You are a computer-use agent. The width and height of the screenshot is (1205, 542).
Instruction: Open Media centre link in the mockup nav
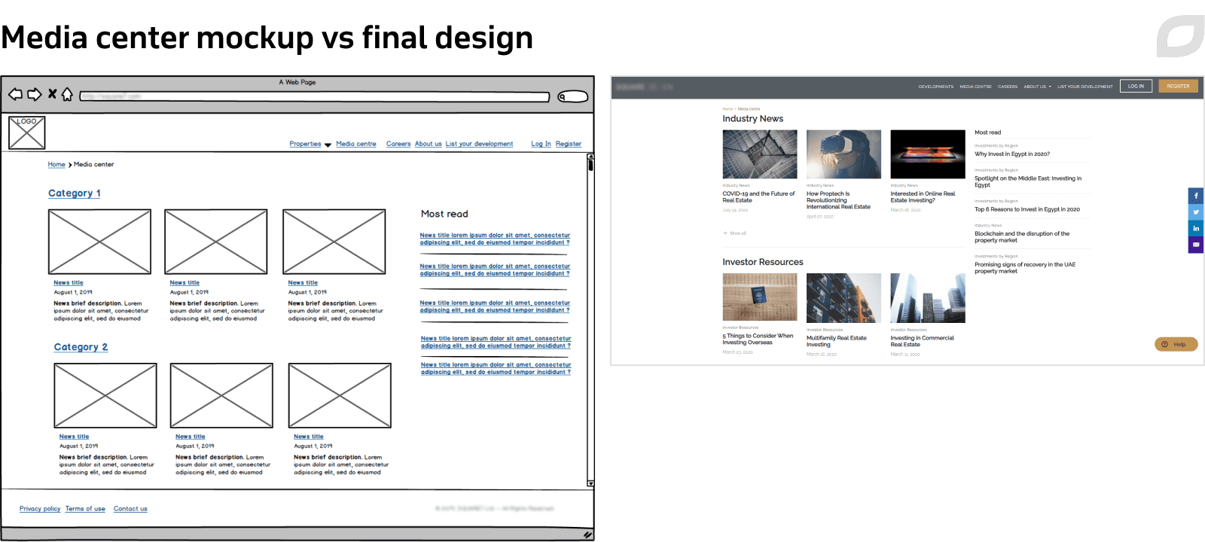pyautogui.click(x=356, y=144)
